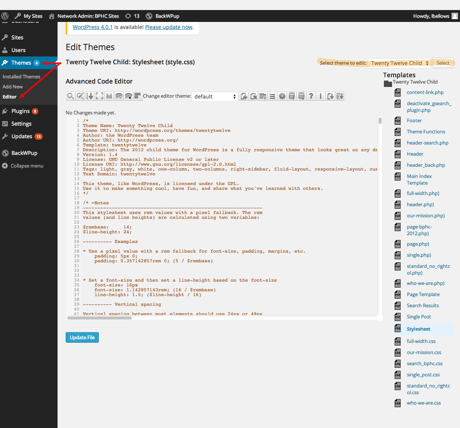Screen dimensions: 460x428
Task: Click the save floppy disk icon
Action: pos(109,96)
